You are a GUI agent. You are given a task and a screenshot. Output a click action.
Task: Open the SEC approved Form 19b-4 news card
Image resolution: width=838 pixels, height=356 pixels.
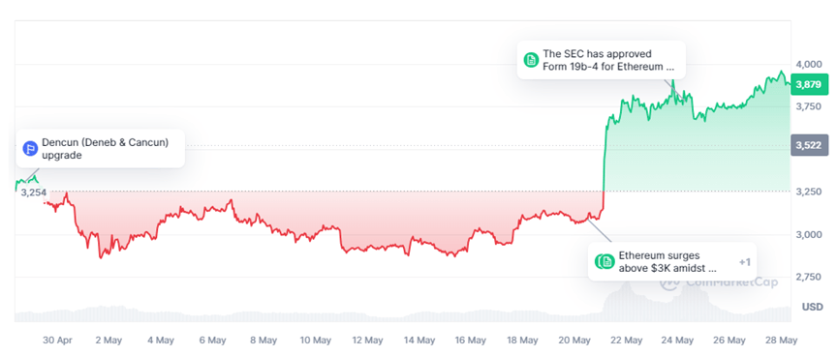(x=602, y=60)
